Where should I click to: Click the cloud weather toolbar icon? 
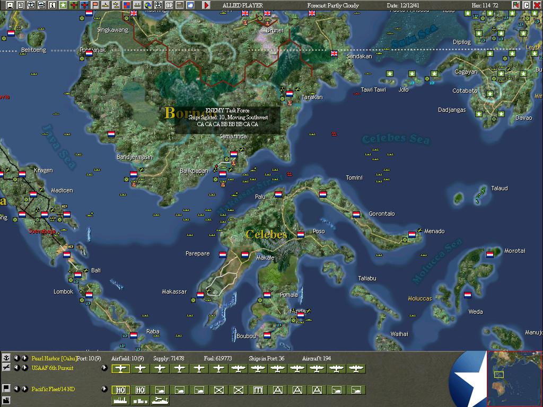190,5
